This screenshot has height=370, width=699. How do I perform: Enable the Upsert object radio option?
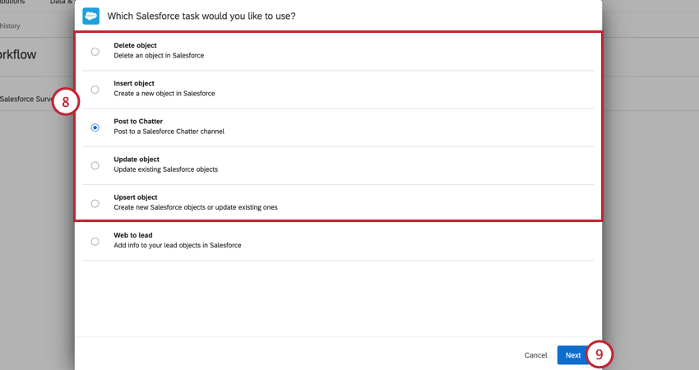pyautogui.click(x=95, y=203)
